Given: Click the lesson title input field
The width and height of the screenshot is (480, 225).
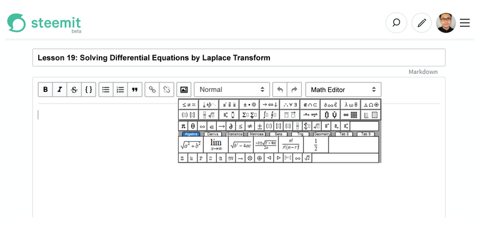Looking at the screenshot, I should pos(239,57).
